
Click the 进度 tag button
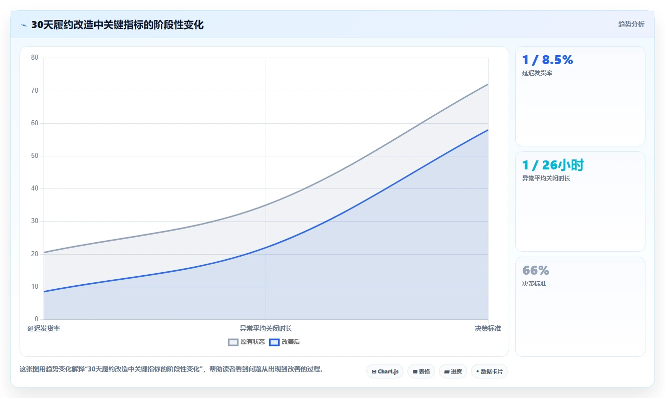pyautogui.click(x=453, y=371)
